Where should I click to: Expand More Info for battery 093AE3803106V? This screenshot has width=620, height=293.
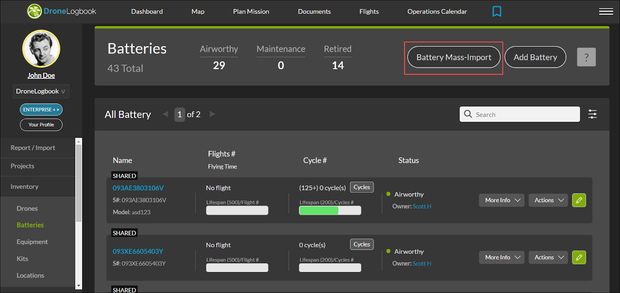pyautogui.click(x=502, y=200)
